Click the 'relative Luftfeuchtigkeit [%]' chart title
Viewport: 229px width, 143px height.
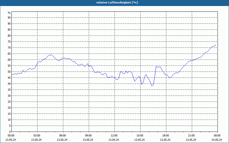[117, 3]
